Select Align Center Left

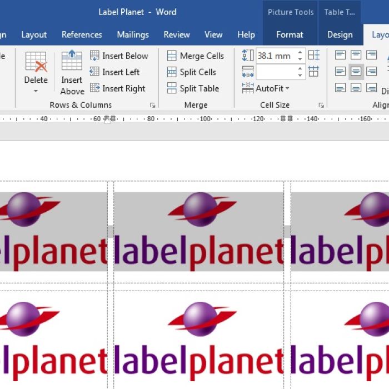(x=340, y=72)
